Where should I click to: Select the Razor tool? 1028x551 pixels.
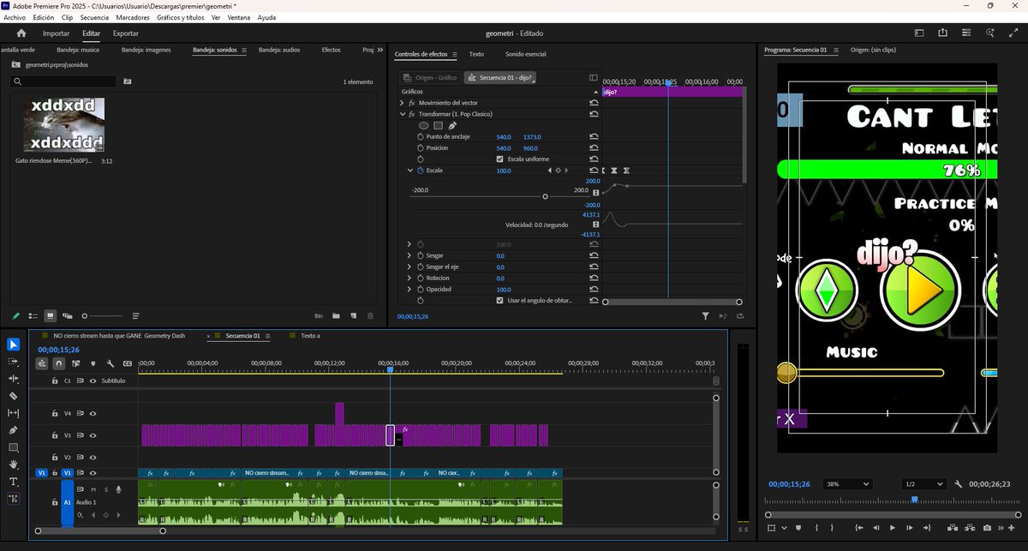coord(13,396)
